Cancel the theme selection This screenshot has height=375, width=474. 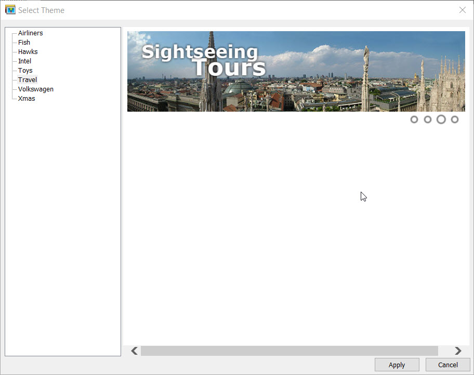tap(447, 365)
